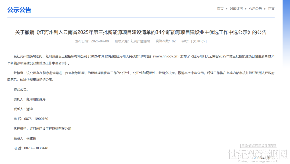Click the phone number 0873—3038448
Image resolution: width=290 pixels, height=164 pixels.
[x=36, y=148]
